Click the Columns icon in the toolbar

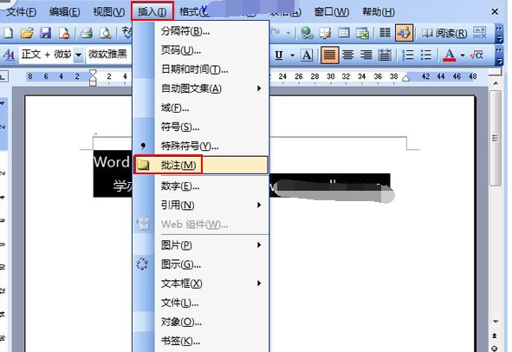(x=385, y=32)
